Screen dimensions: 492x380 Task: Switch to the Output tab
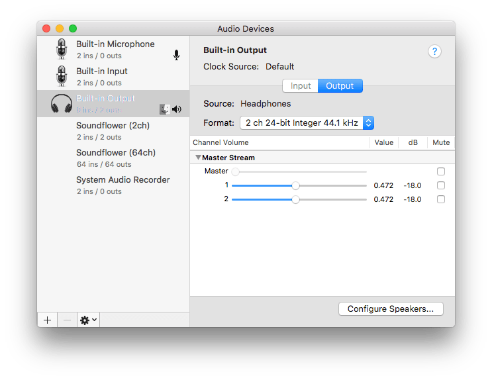point(340,85)
